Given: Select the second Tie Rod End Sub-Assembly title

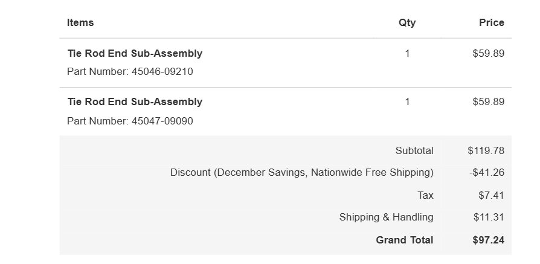Looking at the screenshot, I should coord(135,102).
